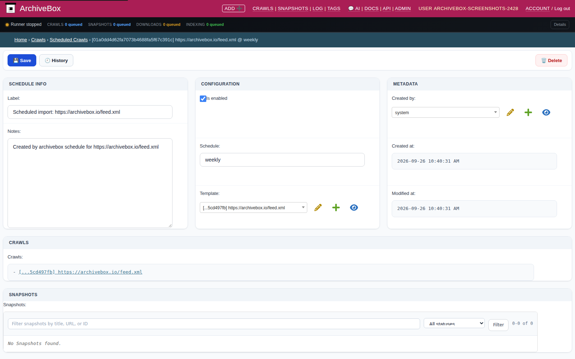Open ADMIN link in header
The width and height of the screenshot is (575, 359).
(403, 8)
